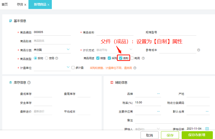Show help for 多计量 unit hint

point(135,68)
